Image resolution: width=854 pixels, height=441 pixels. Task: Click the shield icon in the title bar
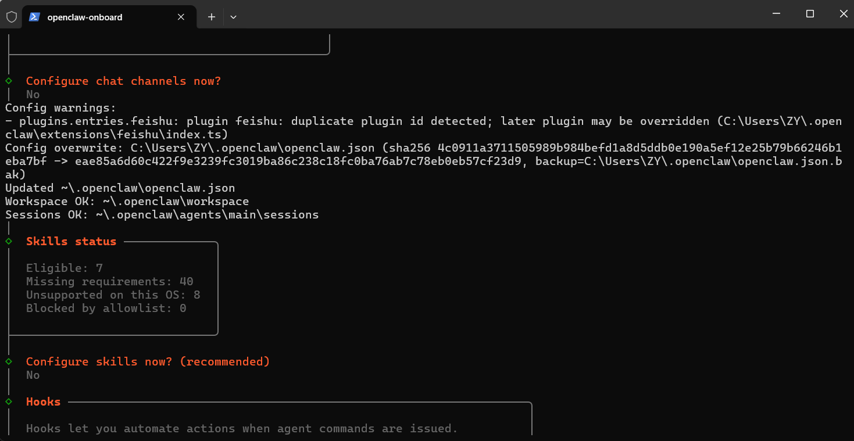[11, 17]
